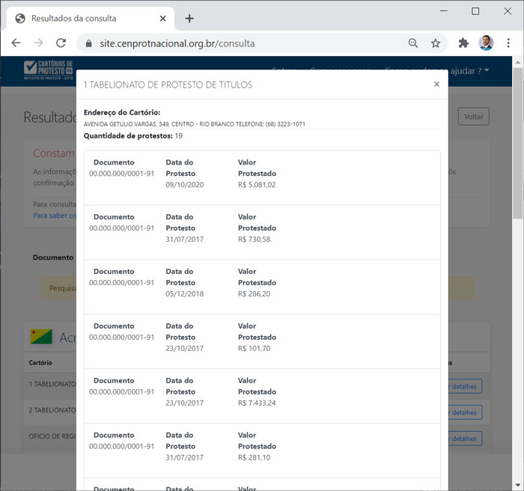This screenshot has height=491, width=524.
Task: Open the Chrome profile avatar
Action: pyautogui.click(x=486, y=43)
